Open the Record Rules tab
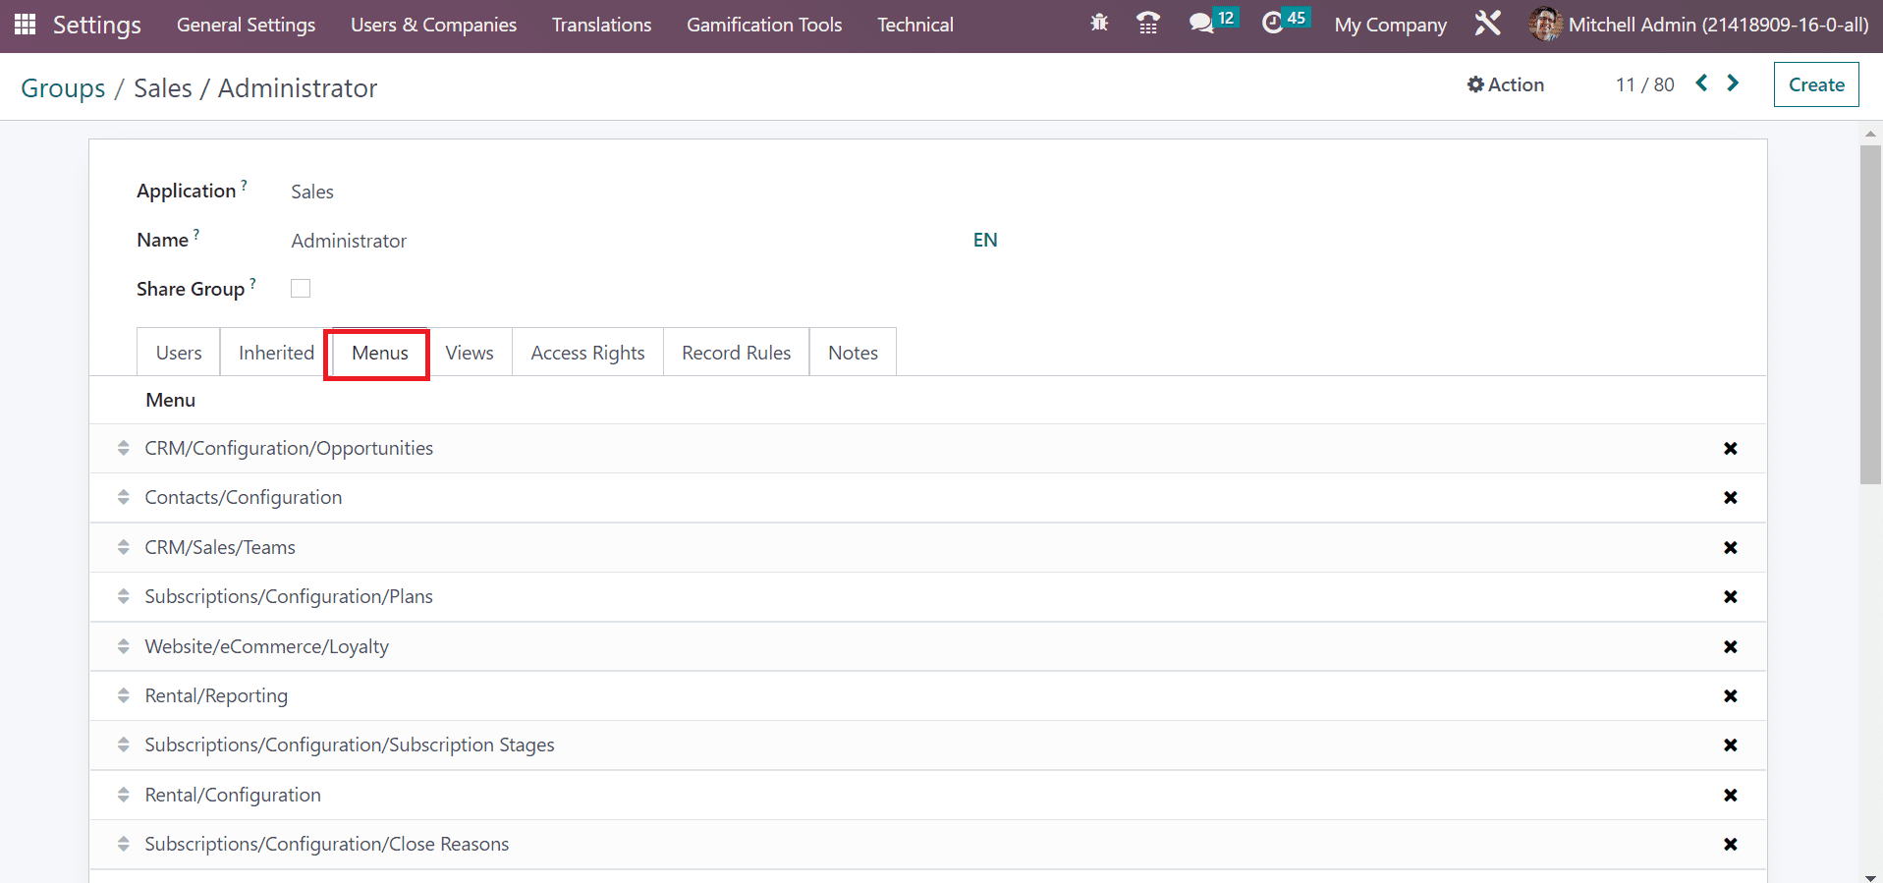The width and height of the screenshot is (1883, 883). pyautogui.click(x=736, y=353)
